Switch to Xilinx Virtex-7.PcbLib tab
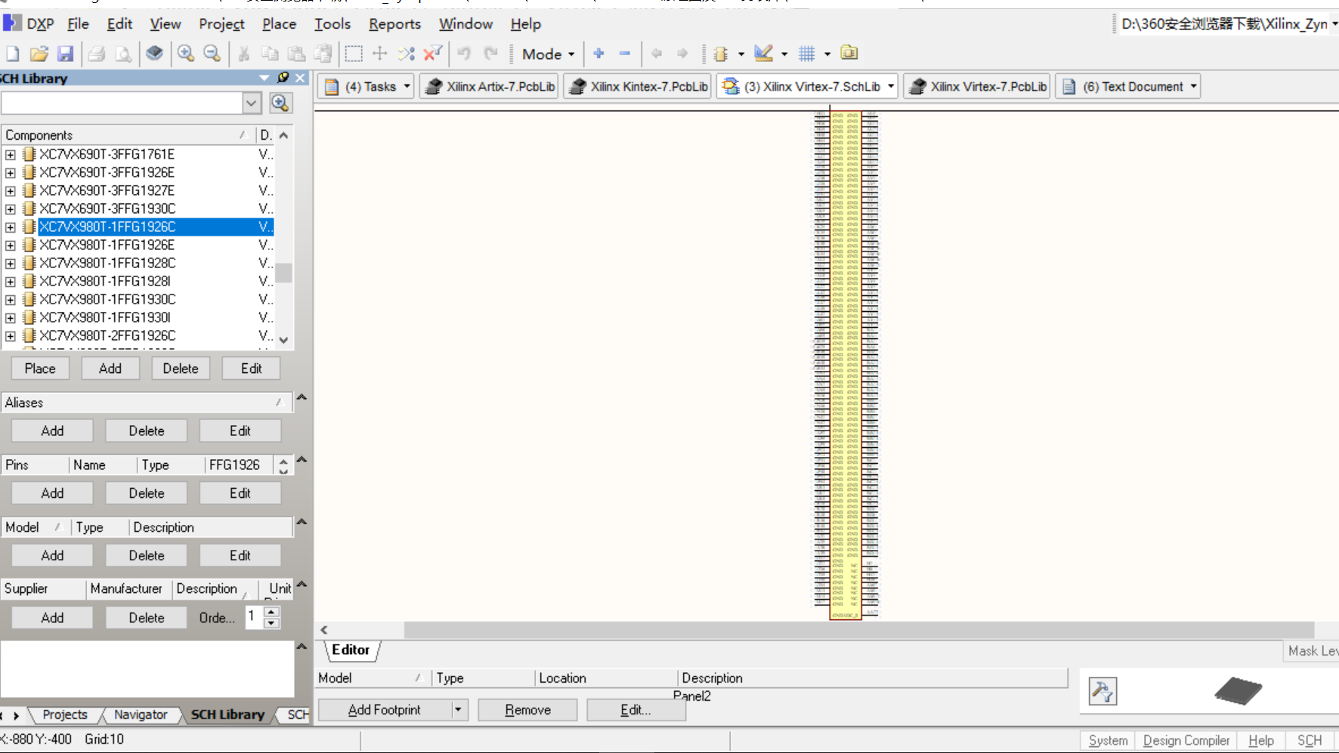This screenshot has height=753, width=1339. click(x=977, y=86)
